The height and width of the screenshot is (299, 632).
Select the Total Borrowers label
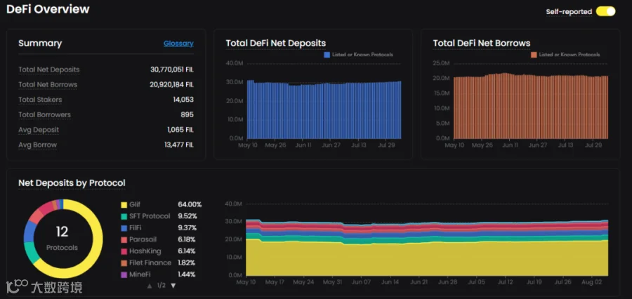coord(44,115)
